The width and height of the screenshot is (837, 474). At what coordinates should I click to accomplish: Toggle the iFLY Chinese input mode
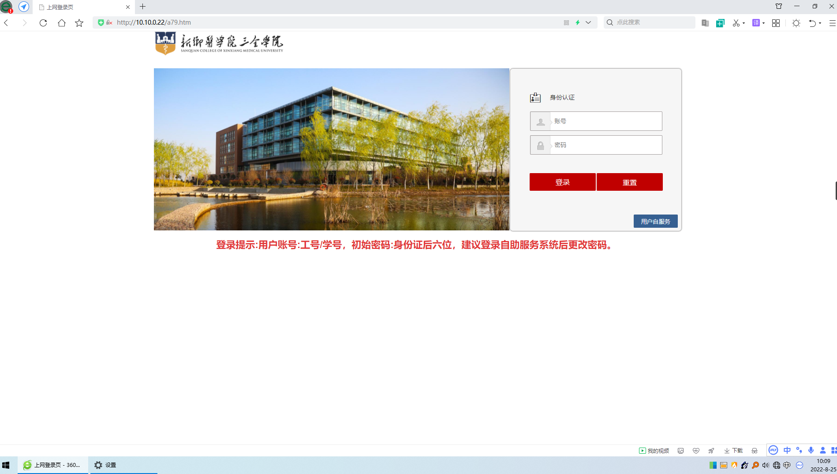(x=787, y=450)
